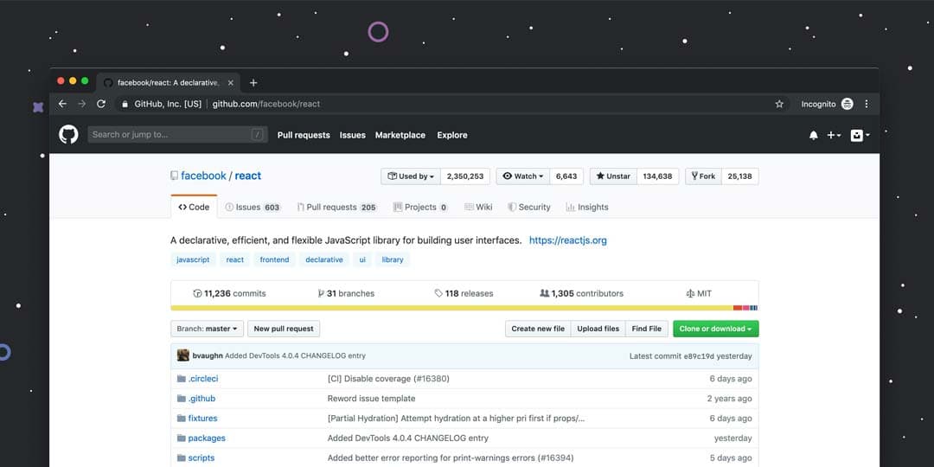This screenshot has width=934, height=467.
Task: Open Chrome's three-dot menu
Action: click(x=867, y=104)
